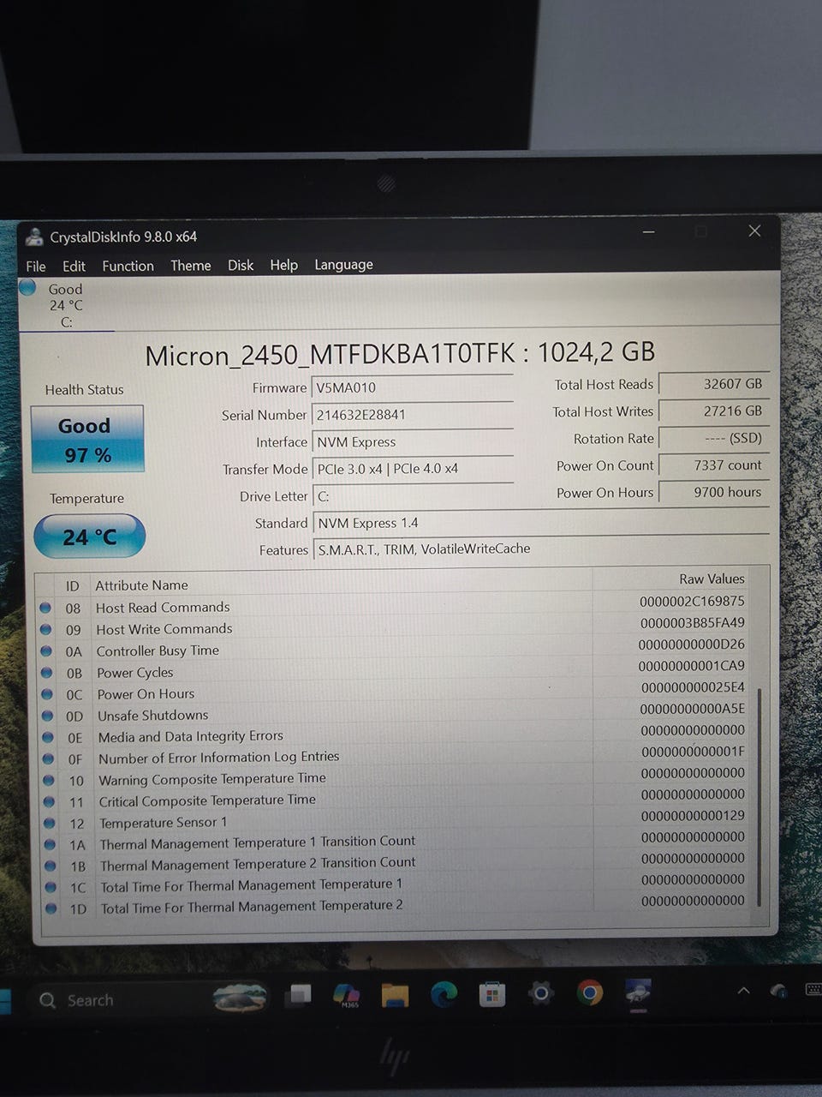Open Microsoft 365 Copilot from taskbar
The width and height of the screenshot is (822, 1097).
coord(346,994)
